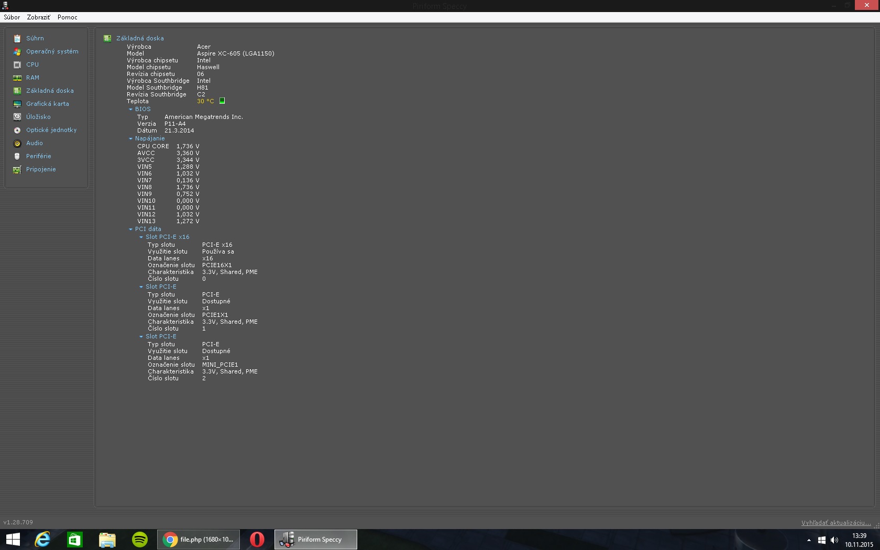Click the Základná doska section heading
880x550 pixels.
tap(140, 38)
